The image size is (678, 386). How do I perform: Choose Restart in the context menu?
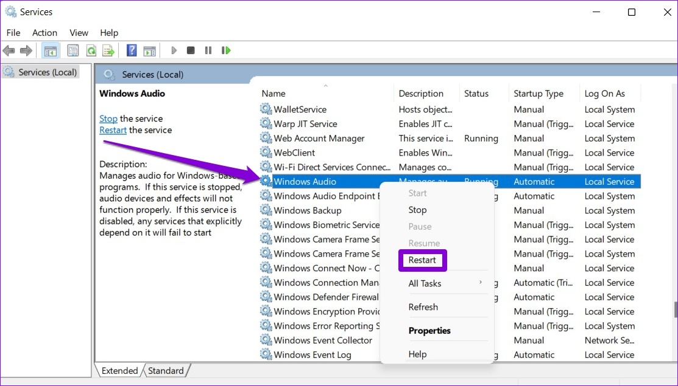pyautogui.click(x=422, y=260)
